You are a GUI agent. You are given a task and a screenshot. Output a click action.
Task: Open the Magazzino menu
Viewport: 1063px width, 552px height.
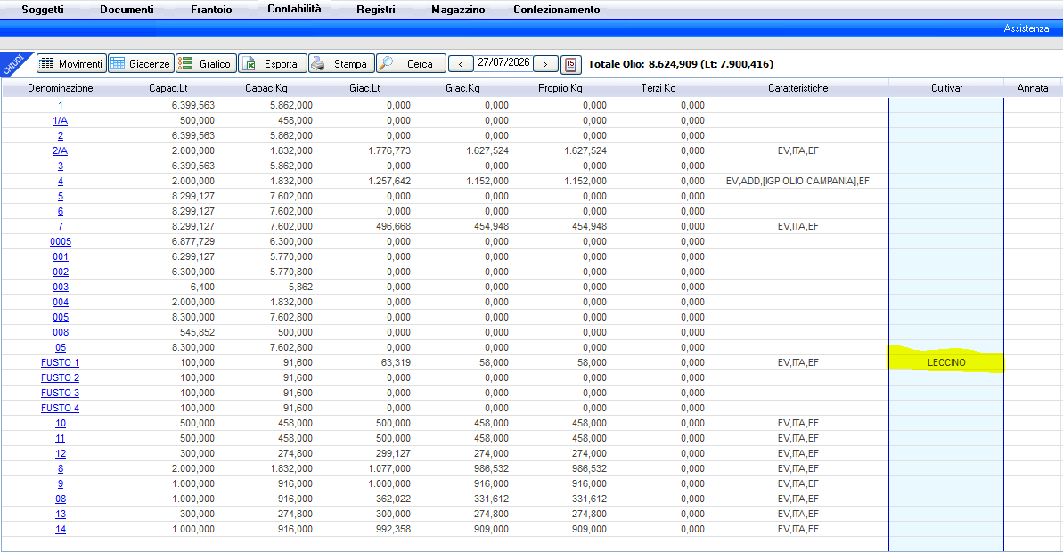click(x=458, y=10)
